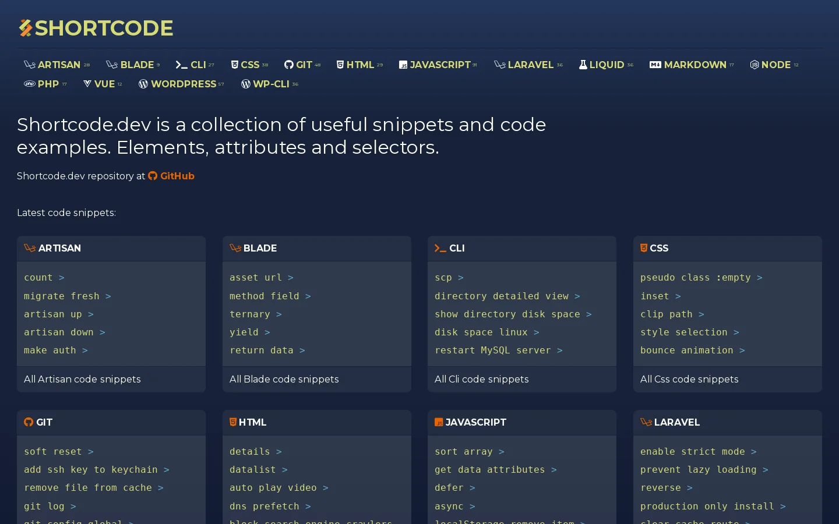Image resolution: width=839 pixels, height=524 pixels.
Task: Click the Vue icon in navigation
Action: 87,84
